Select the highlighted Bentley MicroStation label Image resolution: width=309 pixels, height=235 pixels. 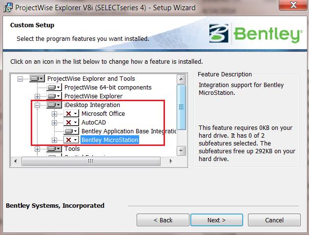coord(110,140)
